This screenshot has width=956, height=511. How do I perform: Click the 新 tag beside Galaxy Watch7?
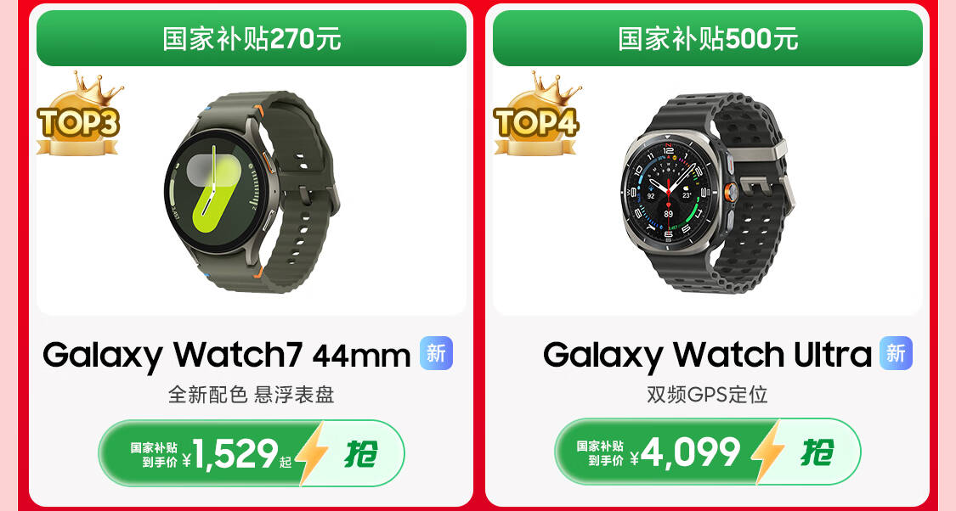tap(437, 353)
